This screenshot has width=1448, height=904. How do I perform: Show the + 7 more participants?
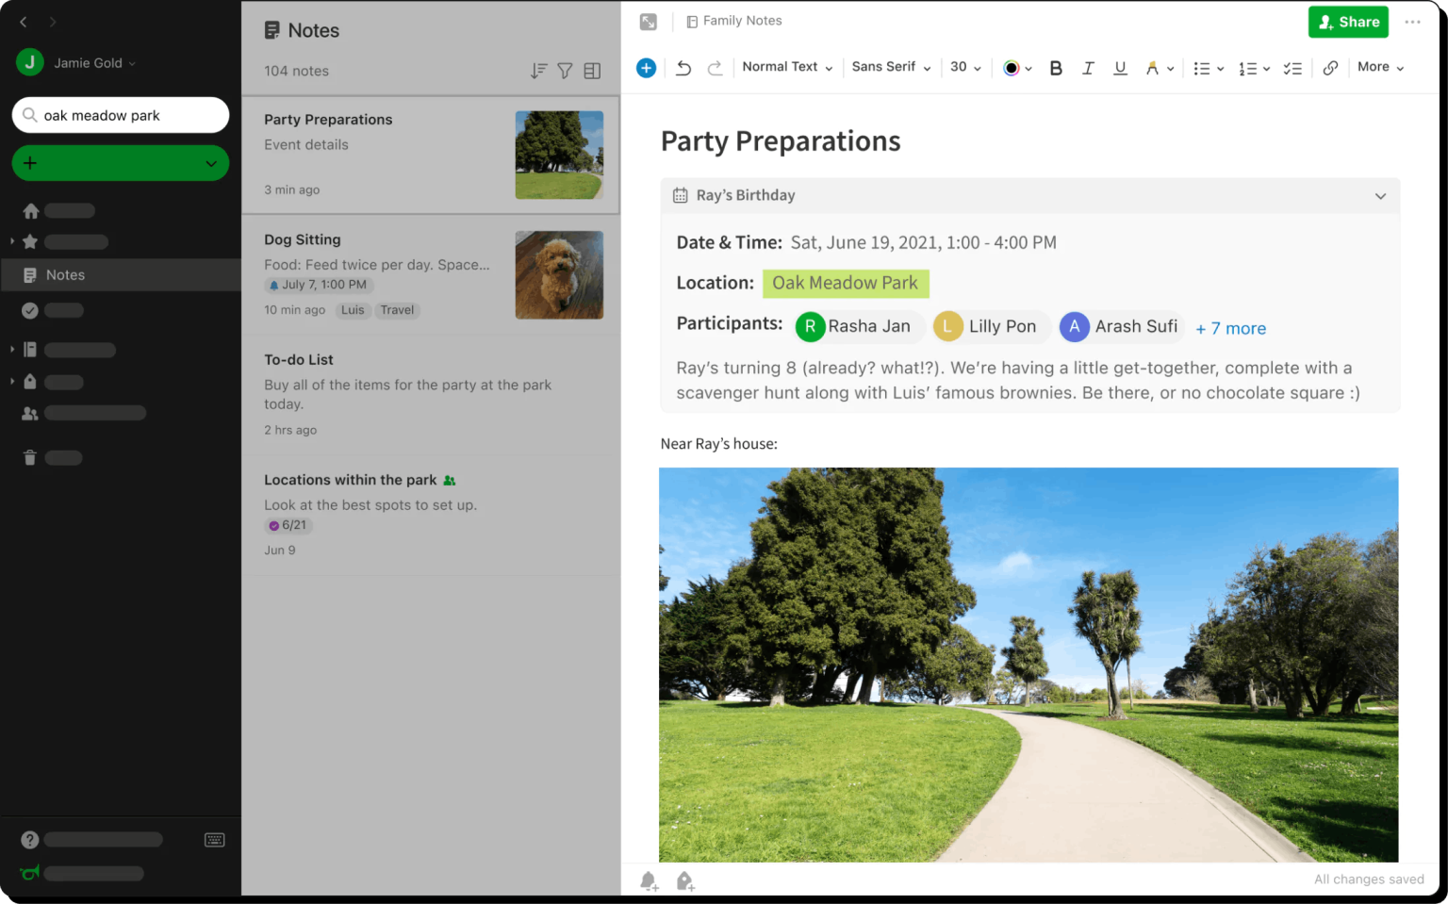1230,328
